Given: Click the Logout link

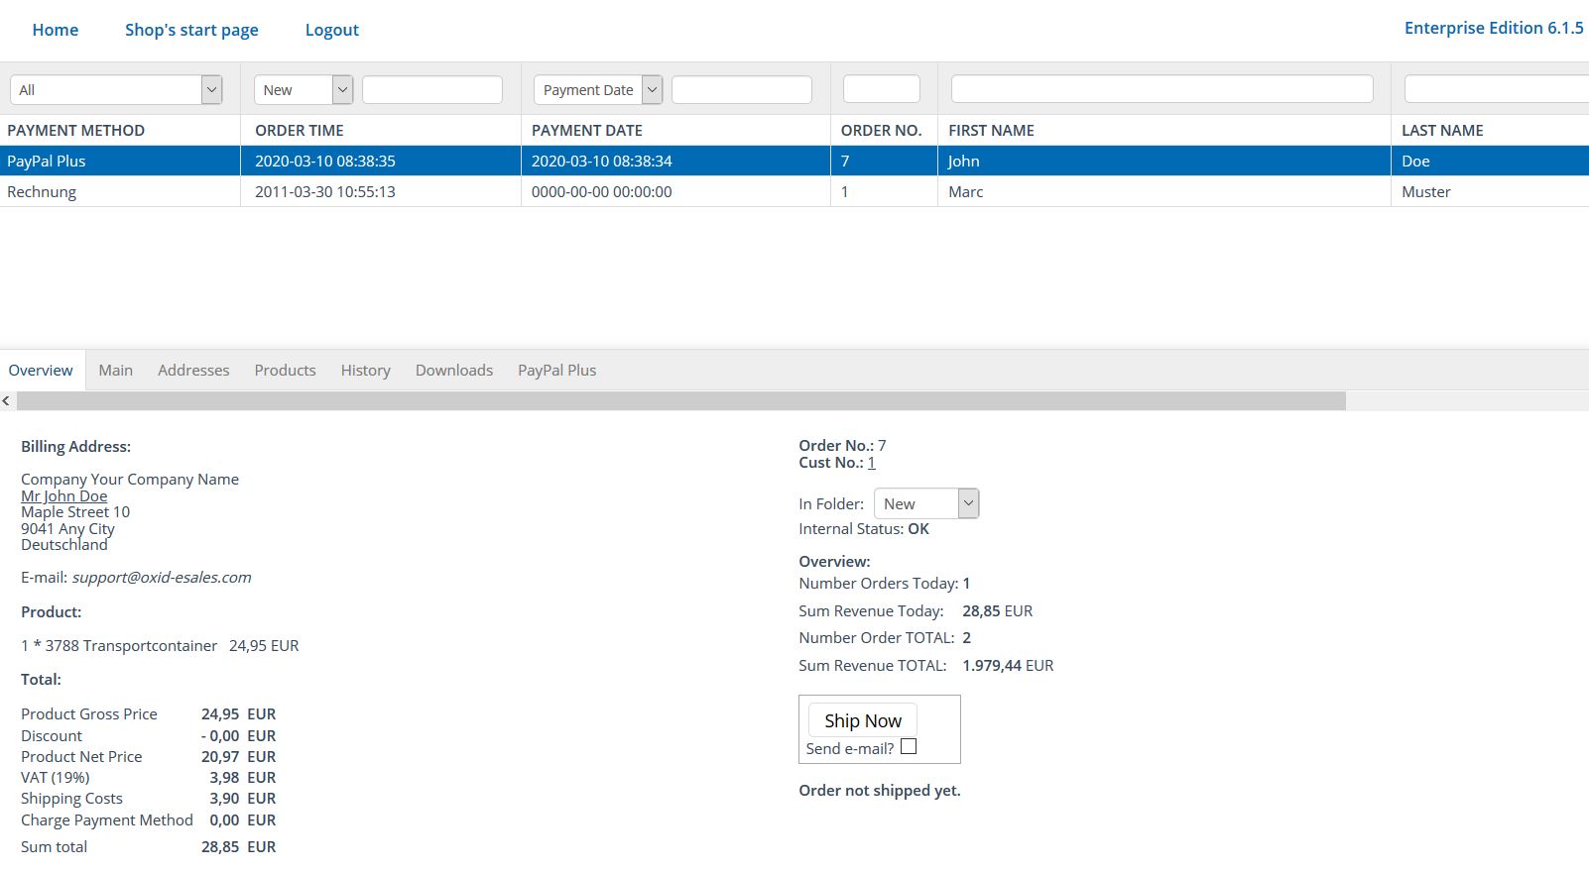Looking at the screenshot, I should point(331,30).
